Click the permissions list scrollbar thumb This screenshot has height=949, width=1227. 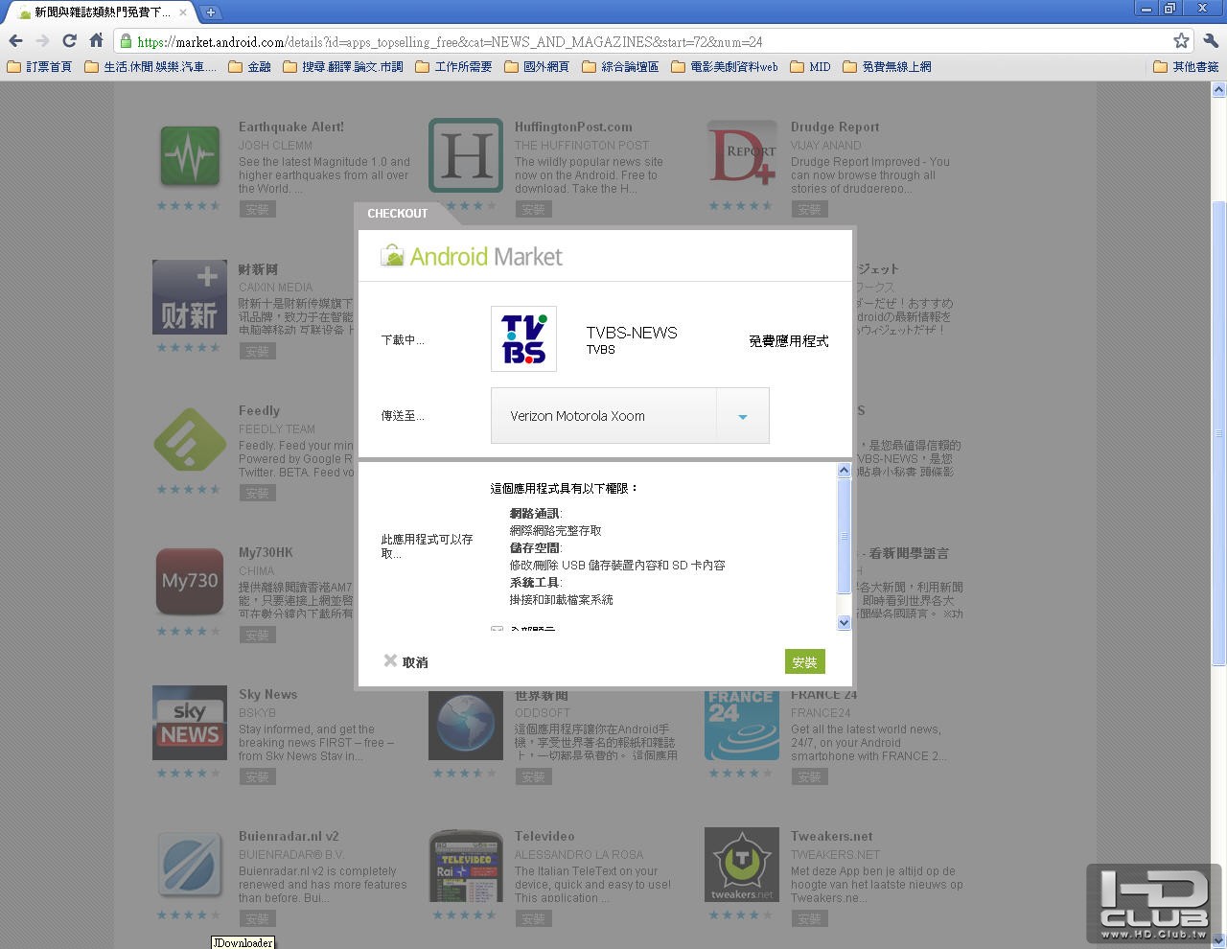(x=844, y=535)
